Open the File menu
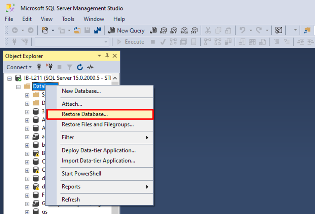The height and width of the screenshot is (214, 315). click(9, 19)
